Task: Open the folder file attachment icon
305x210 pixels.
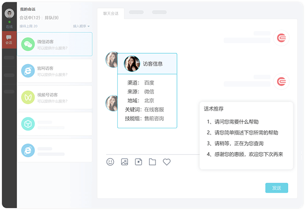Action: [152, 162]
